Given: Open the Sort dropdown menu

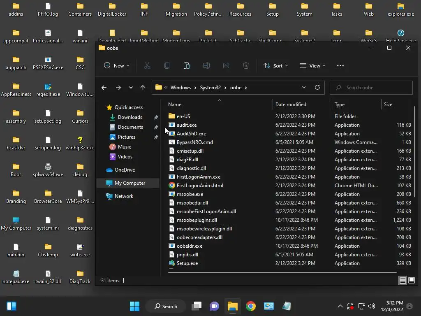Looking at the screenshot, I should point(276,65).
